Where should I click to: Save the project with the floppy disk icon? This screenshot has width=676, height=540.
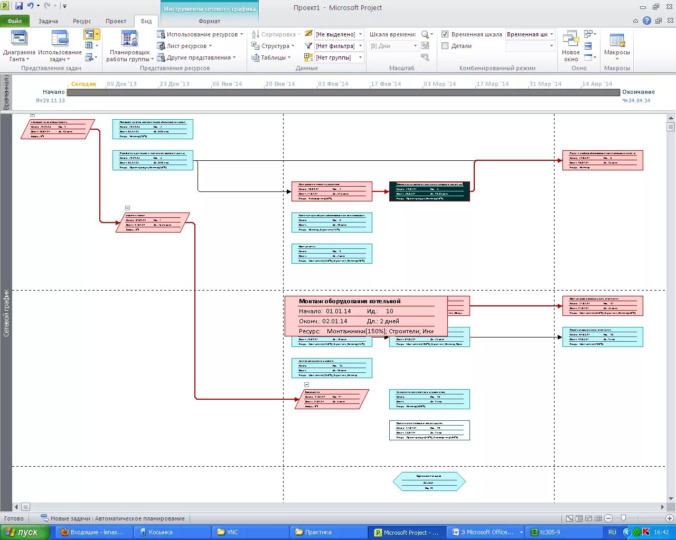[x=19, y=6]
